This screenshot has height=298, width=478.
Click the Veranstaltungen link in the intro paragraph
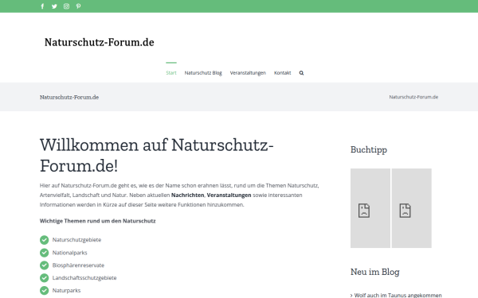point(229,195)
